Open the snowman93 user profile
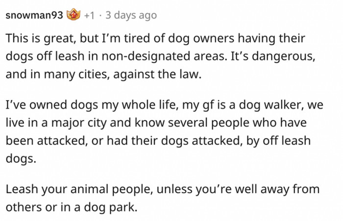This screenshot has height=221, width=343. coord(34,16)
